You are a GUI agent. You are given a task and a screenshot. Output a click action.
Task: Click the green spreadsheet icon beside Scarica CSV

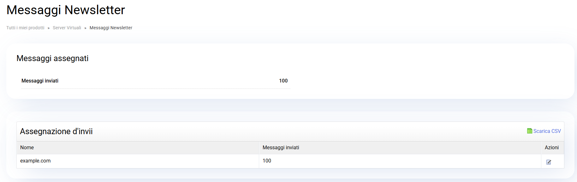529,131
